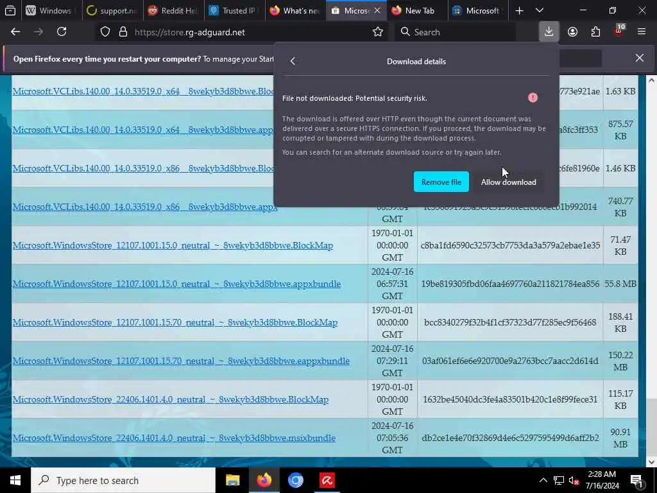Open the Firefox account icon

[572, 32]
